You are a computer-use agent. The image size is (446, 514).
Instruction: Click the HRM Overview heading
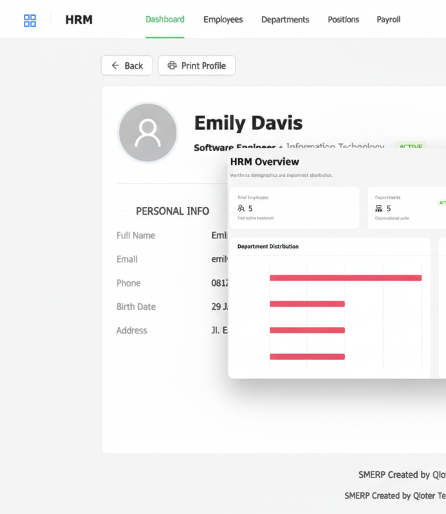click(265, 162)
